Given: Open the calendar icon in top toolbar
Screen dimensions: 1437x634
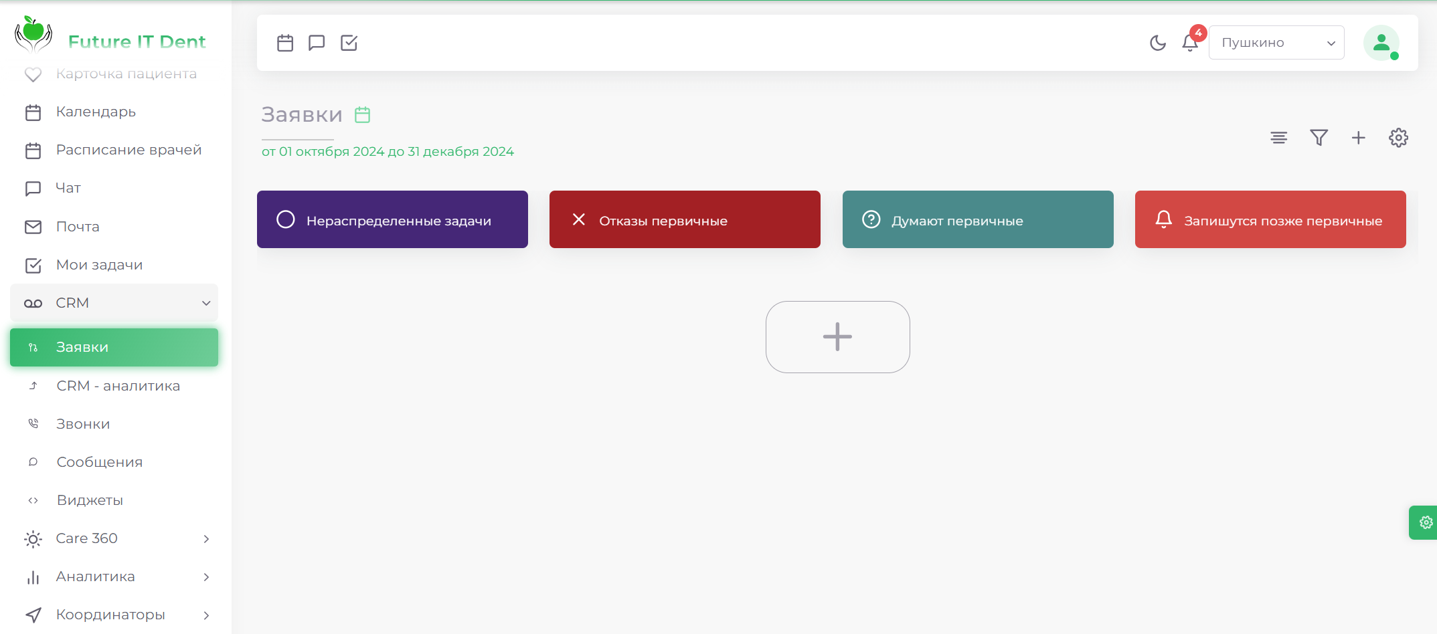Looking at the screenshot, I should pyautogui.click(x=285, y=43).
